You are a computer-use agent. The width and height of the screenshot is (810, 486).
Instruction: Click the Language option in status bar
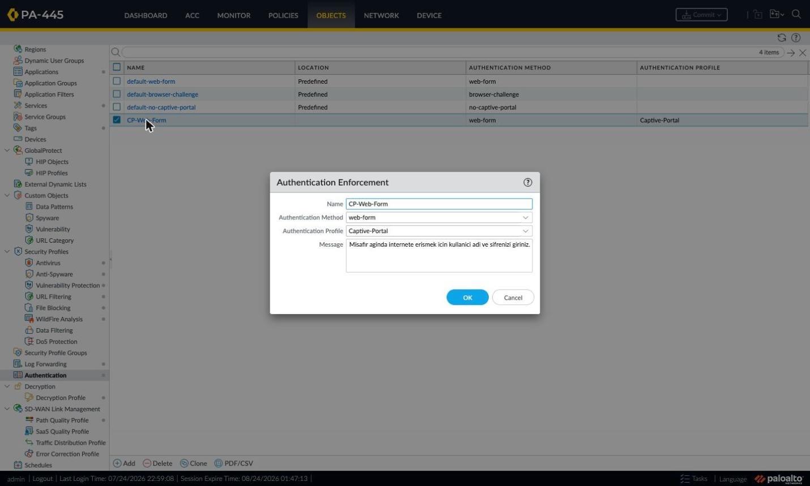733,479
